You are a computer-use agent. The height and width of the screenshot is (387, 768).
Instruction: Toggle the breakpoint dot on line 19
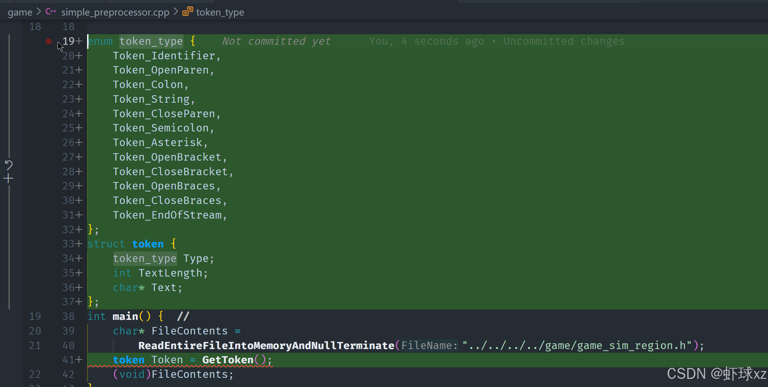click(48, 41)
